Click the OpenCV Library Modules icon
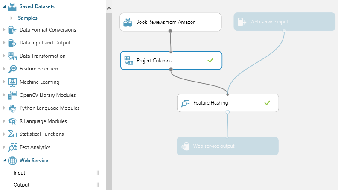 12,95
